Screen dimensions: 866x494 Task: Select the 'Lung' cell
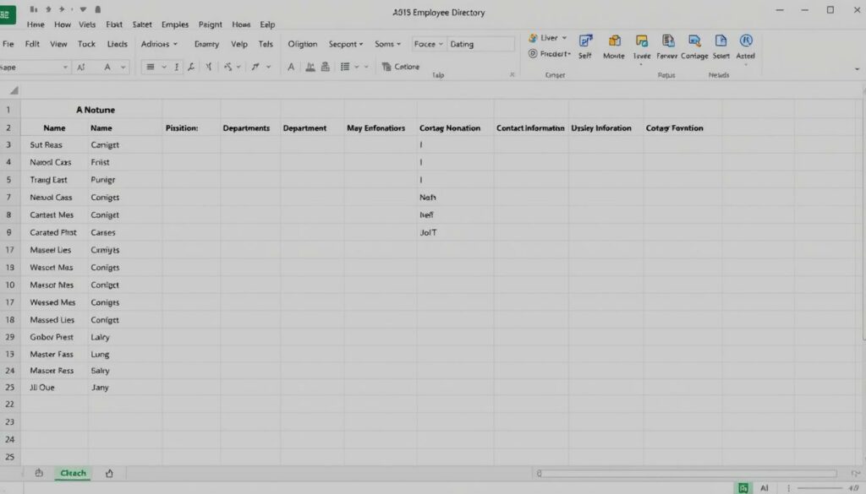[125, 355]
